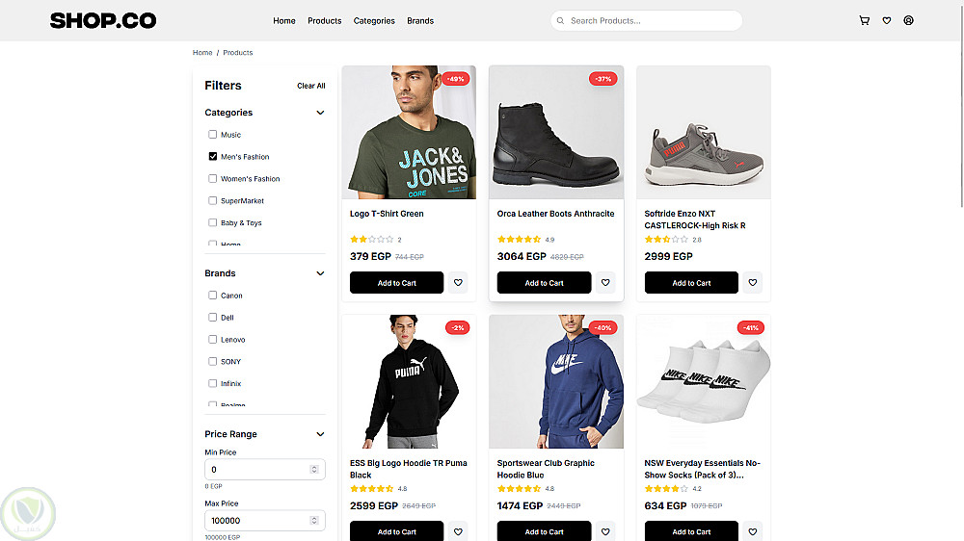Viewport: 964px width, 541px height.
Task: Check the Canon brand filter
Action: [213, 296]
